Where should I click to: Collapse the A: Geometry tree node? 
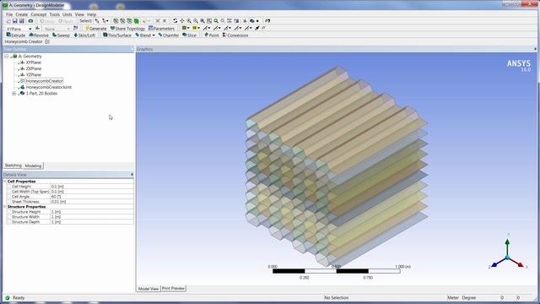tap(6, 57)
